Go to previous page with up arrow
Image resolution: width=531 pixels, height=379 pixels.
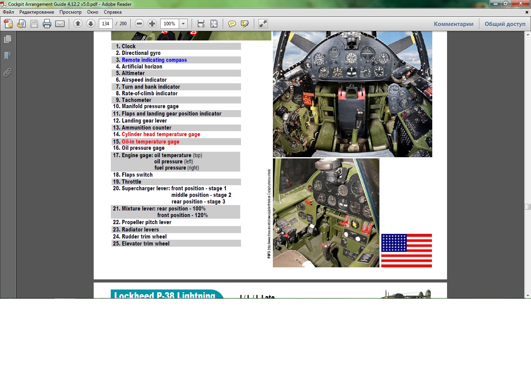(78, 24)
